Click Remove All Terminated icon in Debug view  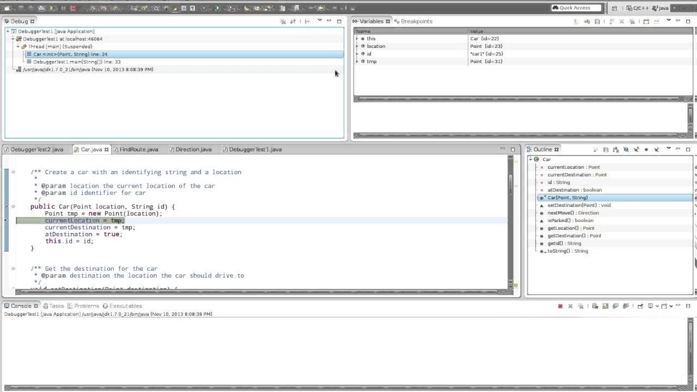tap(283, 21)
